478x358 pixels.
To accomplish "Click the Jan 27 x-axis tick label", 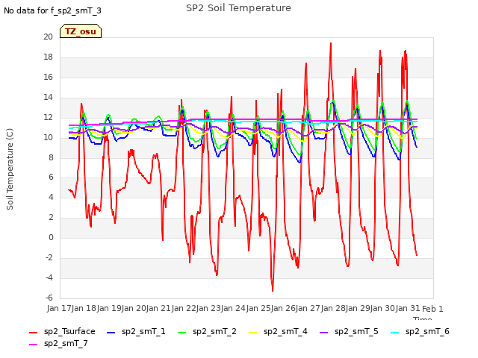I will [x=308, y=308].
